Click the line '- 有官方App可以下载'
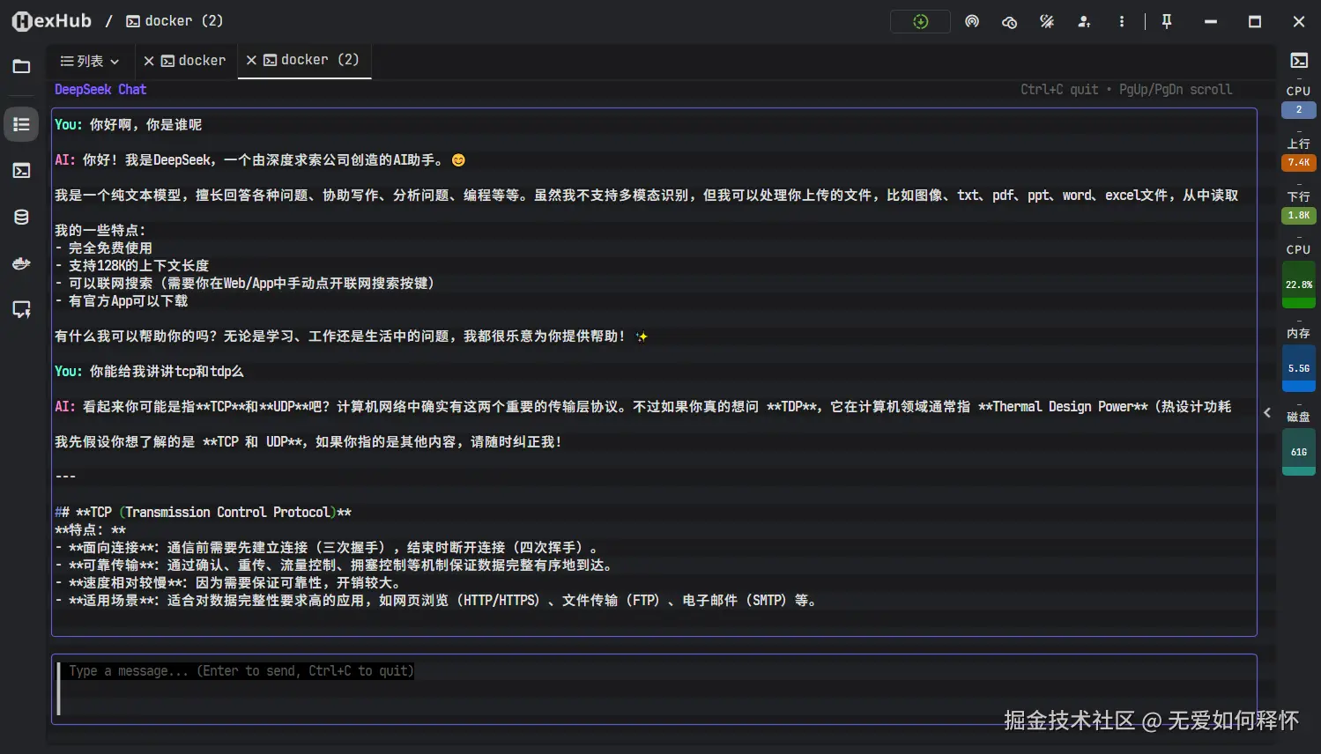This screenshot has width=1321, height=754. (x=122, y=301)
